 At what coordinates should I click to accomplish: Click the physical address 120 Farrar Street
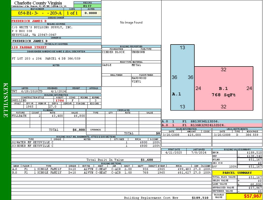[x=29, y=47]
